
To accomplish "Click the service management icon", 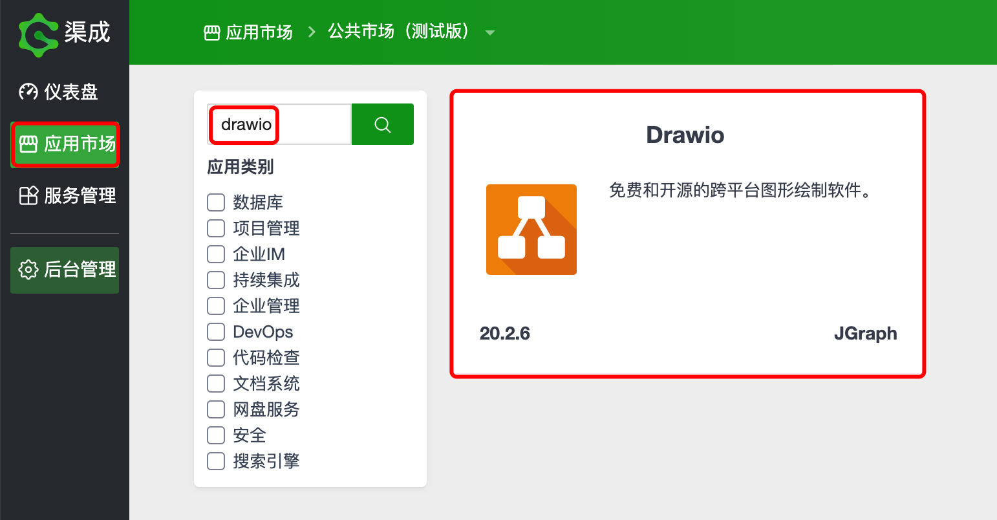I will tap(28, 195).
